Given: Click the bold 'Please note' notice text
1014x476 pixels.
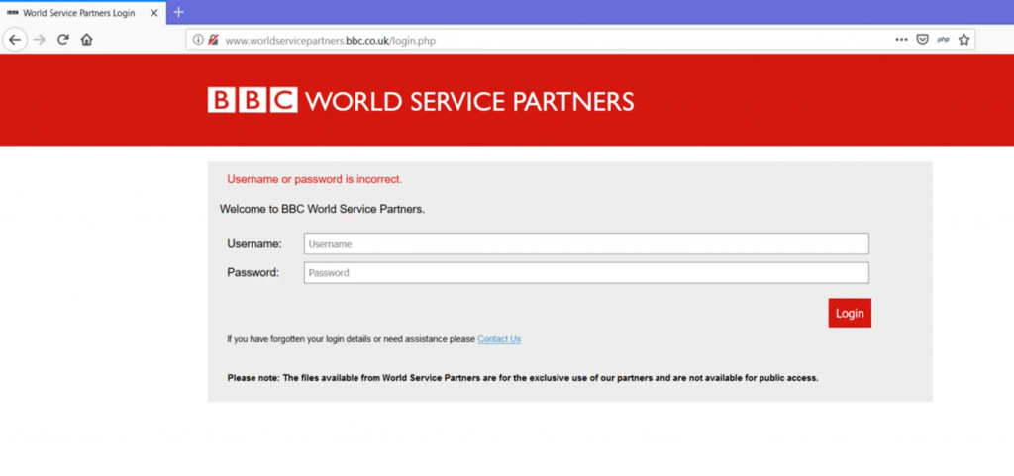Looking at the screenshot, I should 523,378.
